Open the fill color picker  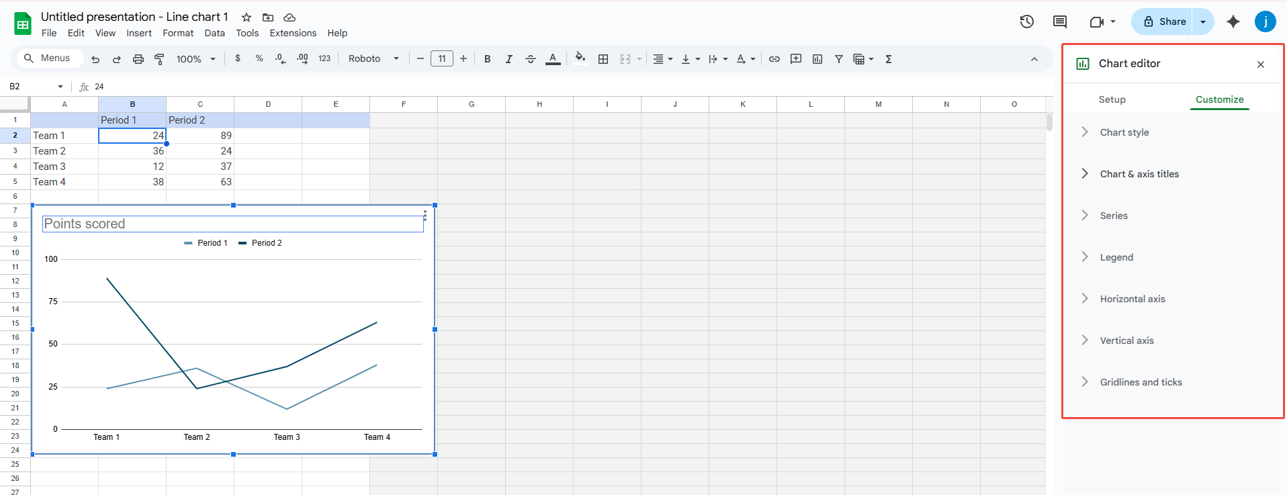click(x=580, y=58)
